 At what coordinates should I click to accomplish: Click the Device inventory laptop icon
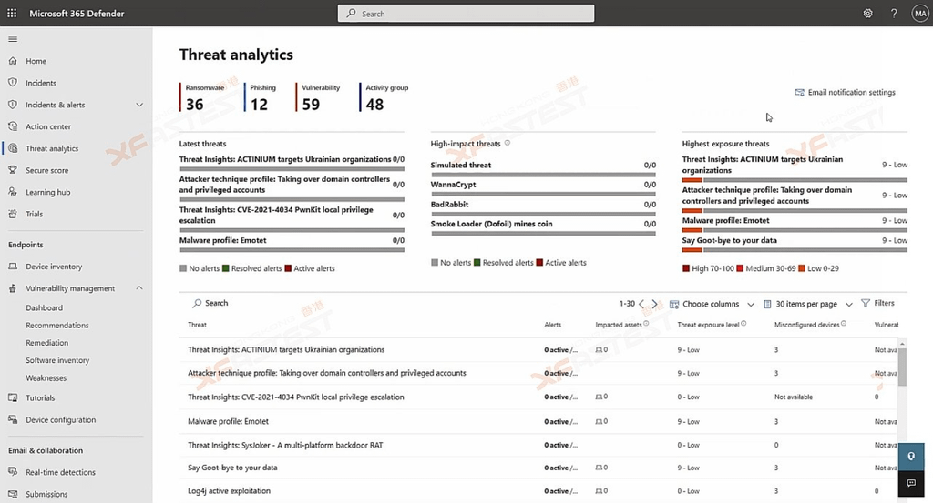pos(13,266)
